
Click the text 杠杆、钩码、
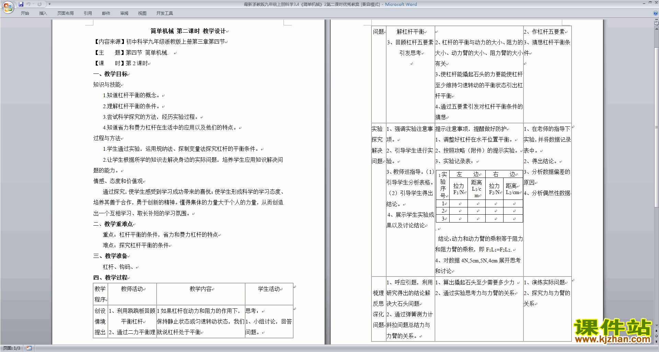point(119,267)
